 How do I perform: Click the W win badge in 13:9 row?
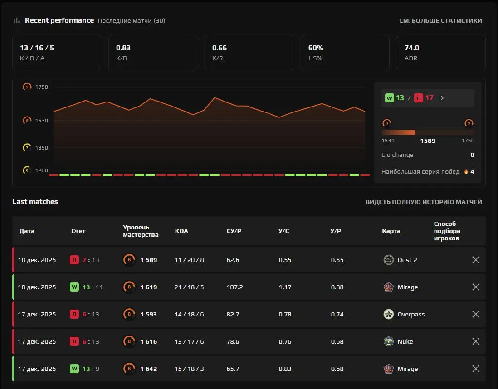point(74,369)
